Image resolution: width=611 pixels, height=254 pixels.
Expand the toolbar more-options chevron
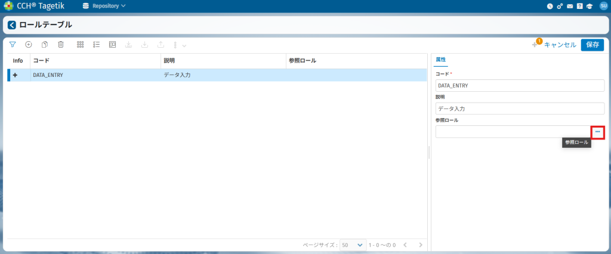[x=184, y=45]
